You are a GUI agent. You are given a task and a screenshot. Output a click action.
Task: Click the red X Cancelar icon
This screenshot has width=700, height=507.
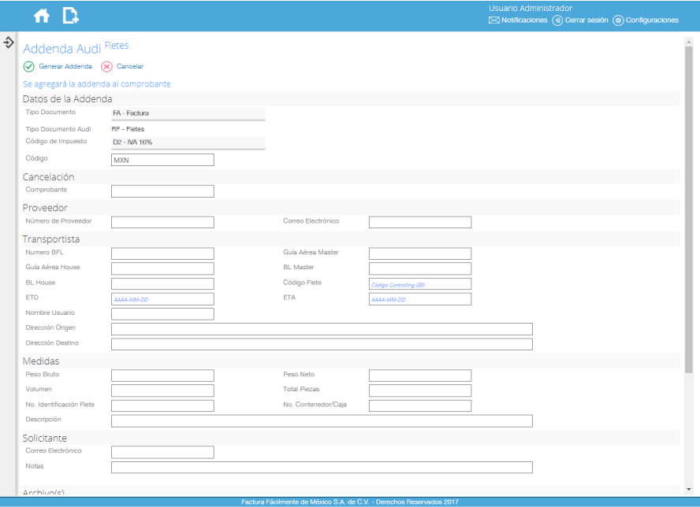pos(107,67)
